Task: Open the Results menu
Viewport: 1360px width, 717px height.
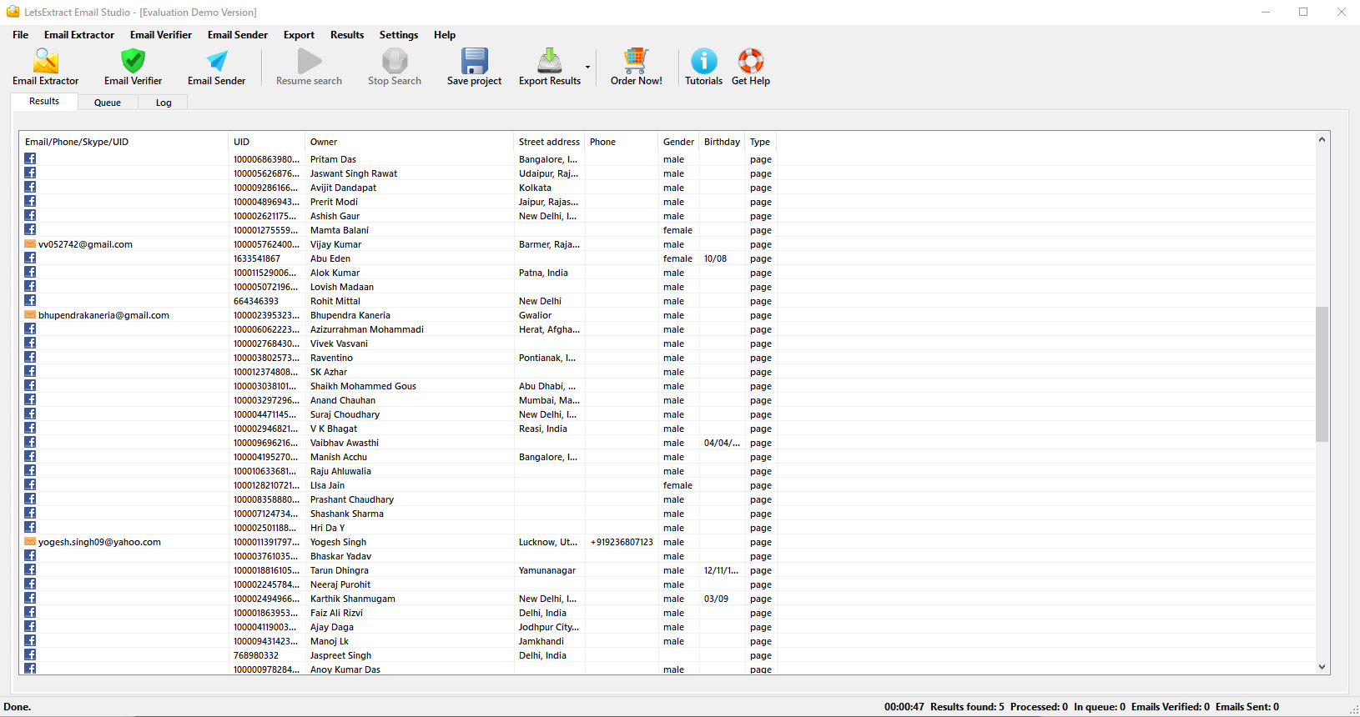Action: click(x=347, y=35)
